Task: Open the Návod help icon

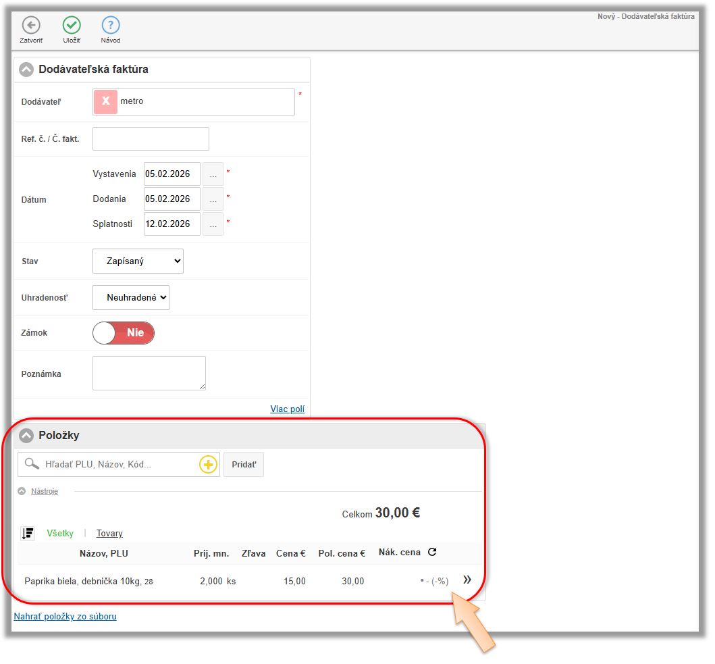Action: (111, 26)
